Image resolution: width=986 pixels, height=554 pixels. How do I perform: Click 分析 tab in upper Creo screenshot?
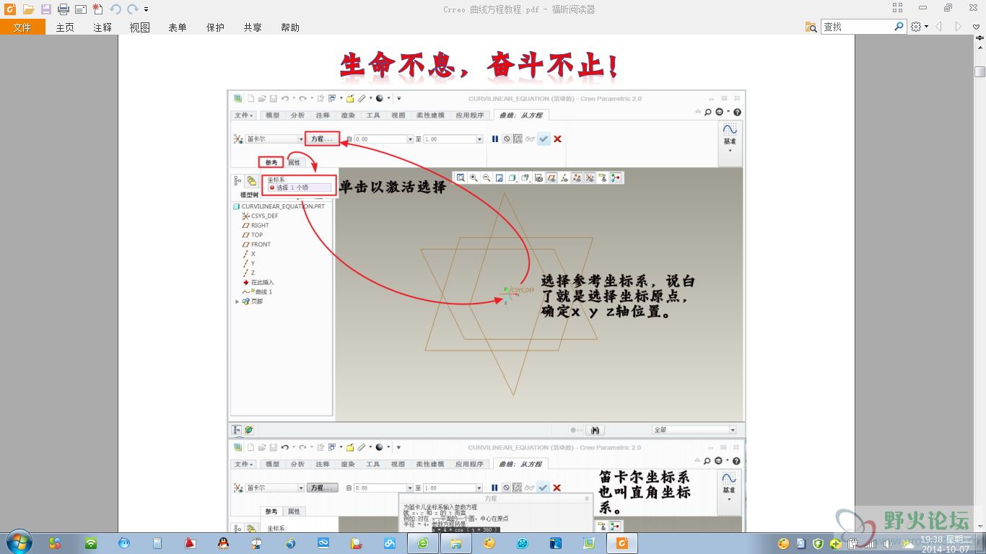297,115
